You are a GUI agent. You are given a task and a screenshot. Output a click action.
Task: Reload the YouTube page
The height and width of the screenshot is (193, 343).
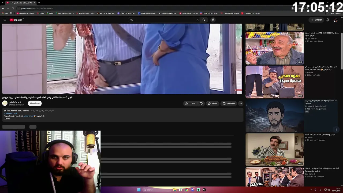pyautogui.click(x=13, y=8)
